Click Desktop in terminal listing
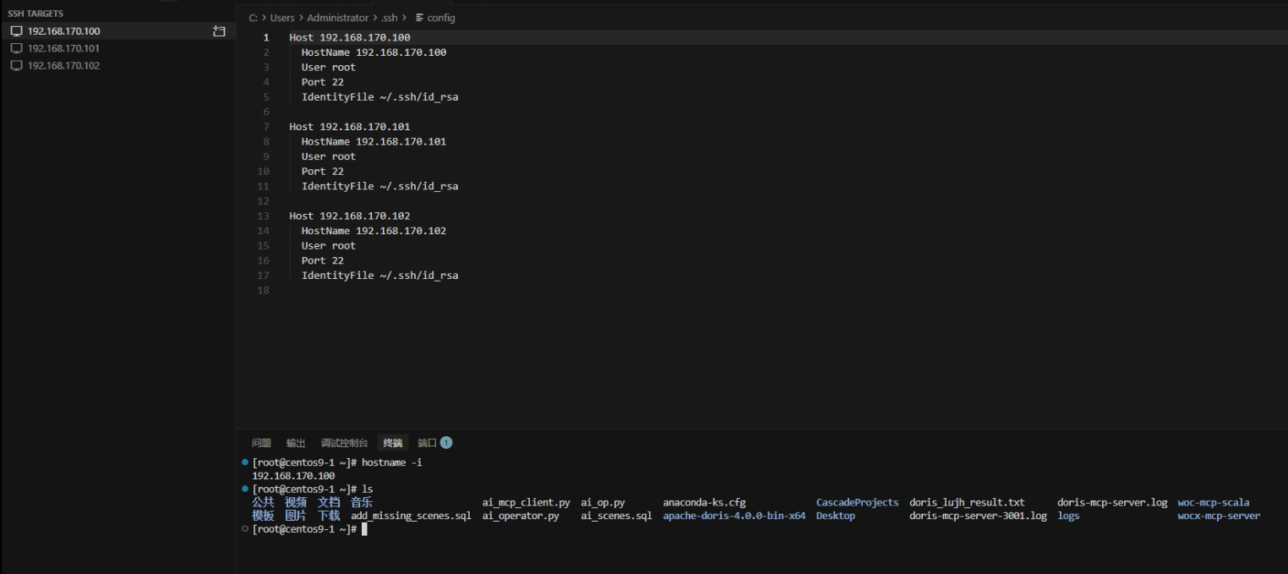This screenshot has height=574, width=1288. (x=835, y=516)
